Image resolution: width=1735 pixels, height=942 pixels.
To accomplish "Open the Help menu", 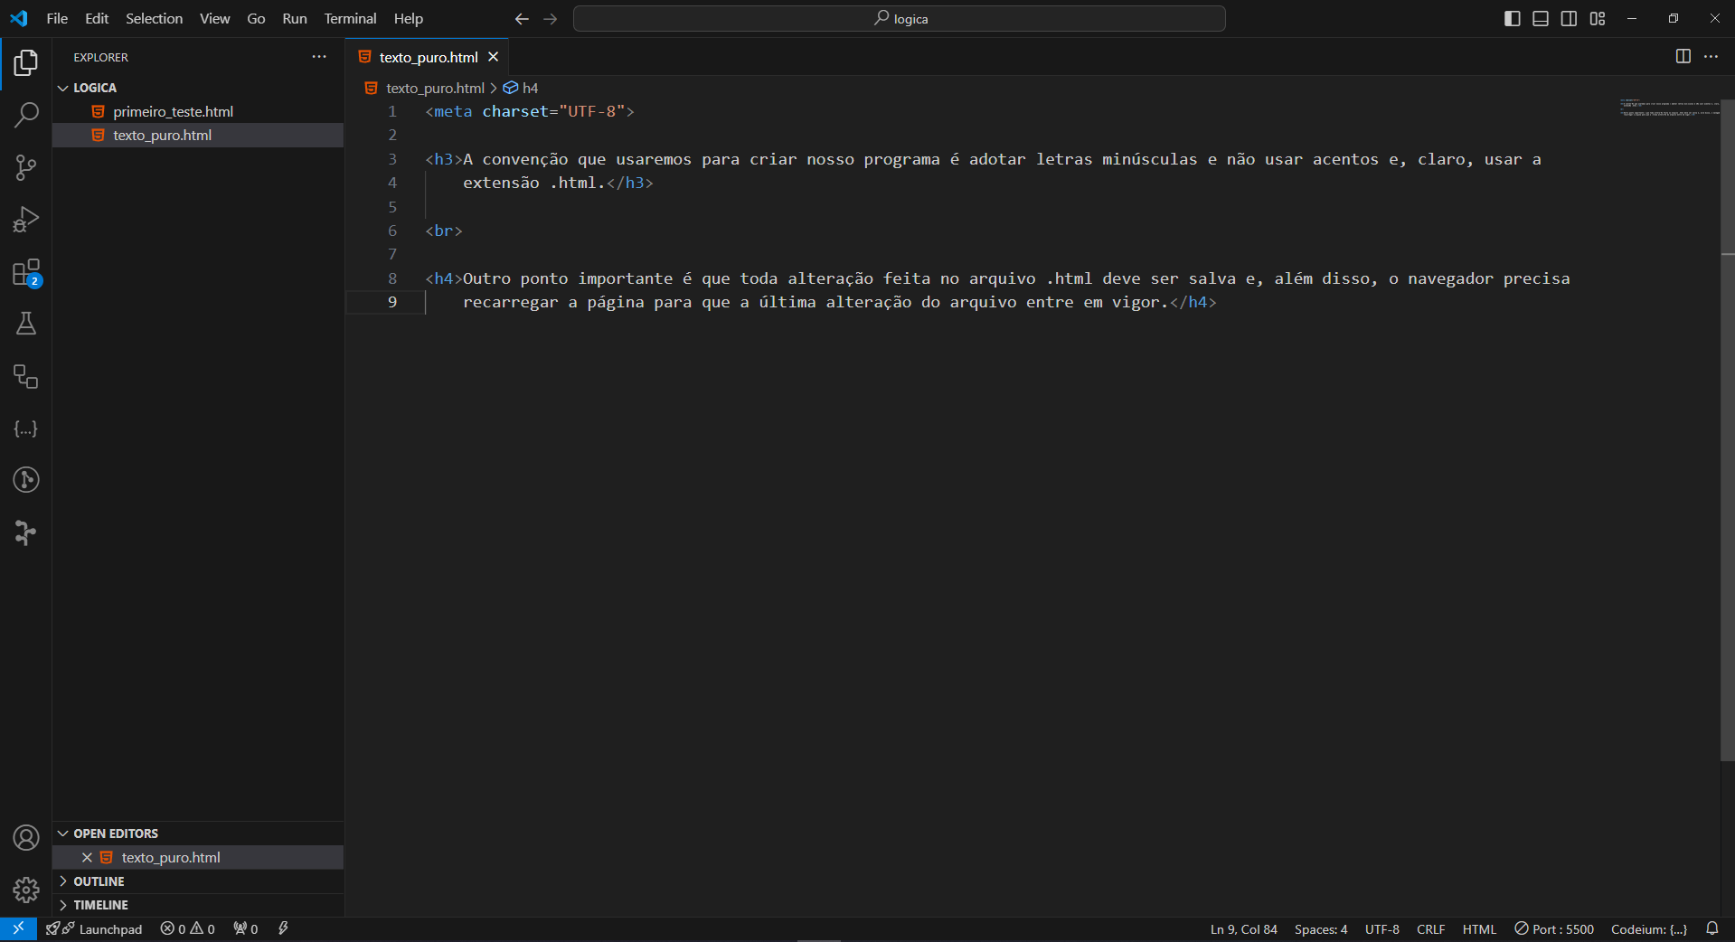I will [408, 19].
